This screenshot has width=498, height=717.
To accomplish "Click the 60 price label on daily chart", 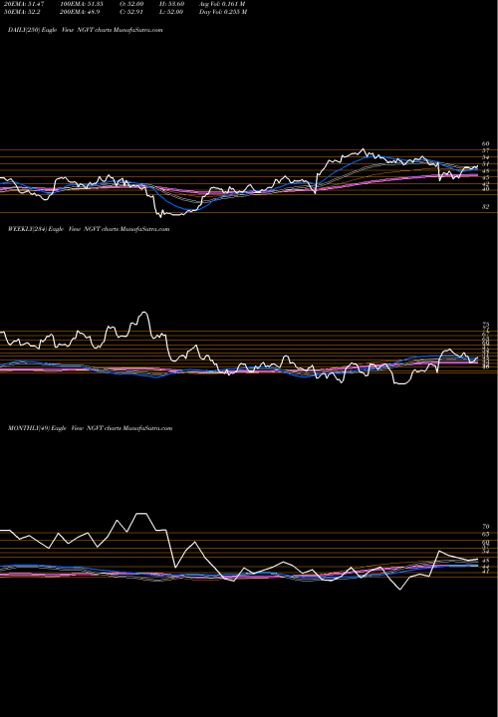I will (486, 143).
